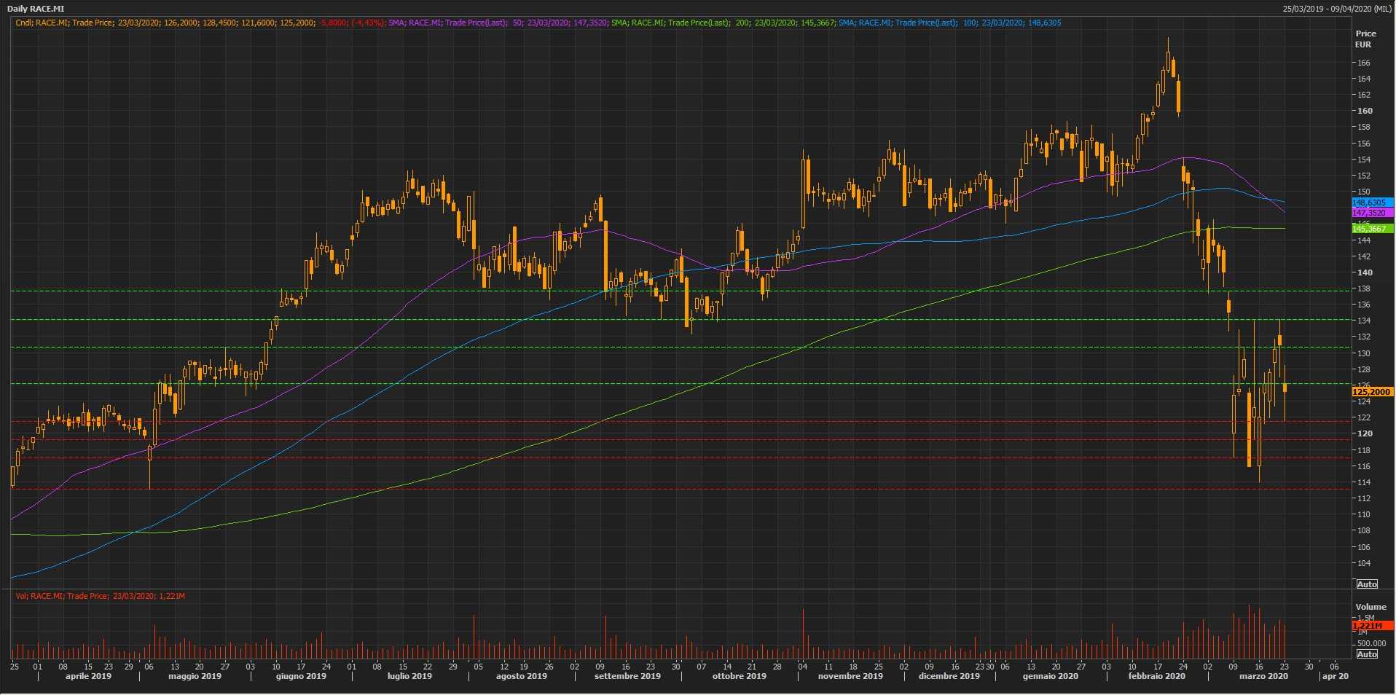Click the magenta 147,3520 price tag
The width and height of the screenshot is (1396, 695).
click(1370, 213)
